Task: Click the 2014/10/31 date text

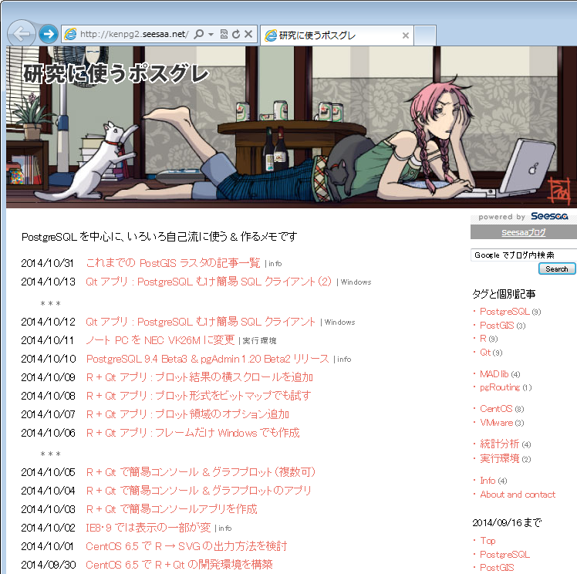Action: 48,263
